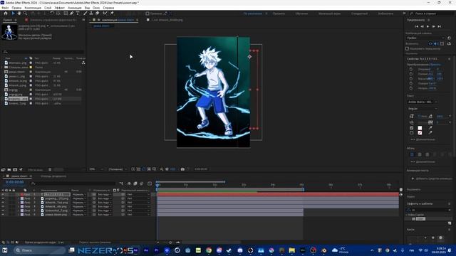Open the font style Regular dropdown
The height and width of the screenshot is (256, 456).
tap(422, 109)
